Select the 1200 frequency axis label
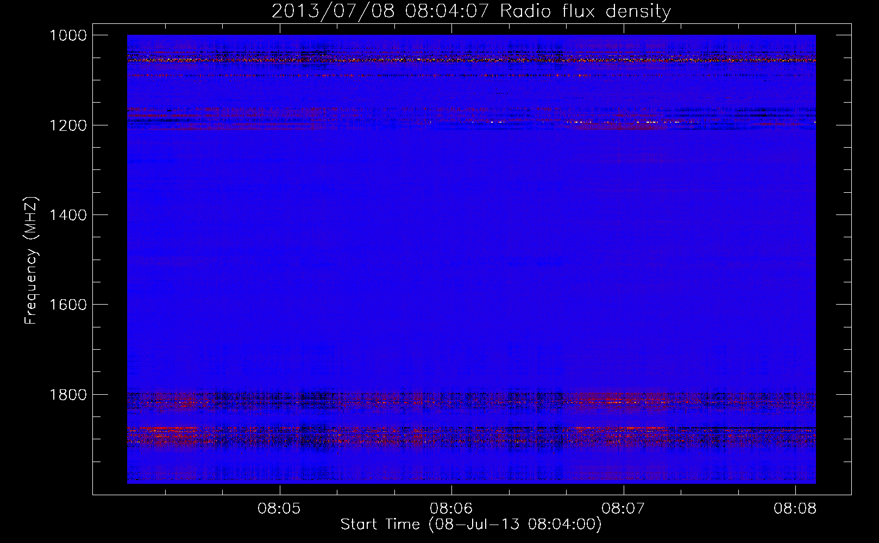 point(68,125)
